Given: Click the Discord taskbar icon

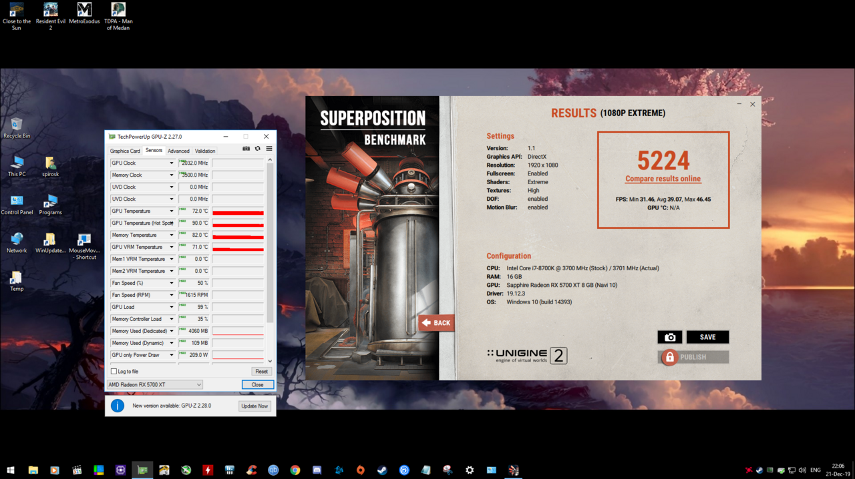Looking at the screenshot, I should click(x=317, y=470).
